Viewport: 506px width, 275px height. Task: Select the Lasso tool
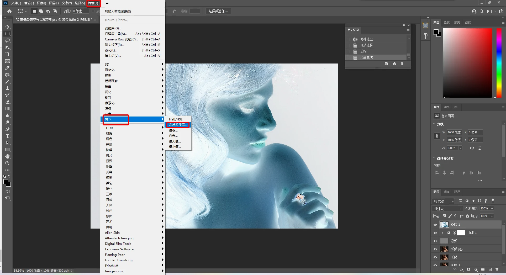click(7, 40)
